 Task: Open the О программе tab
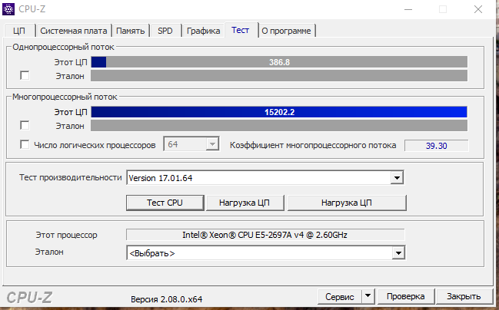(287, 31)
